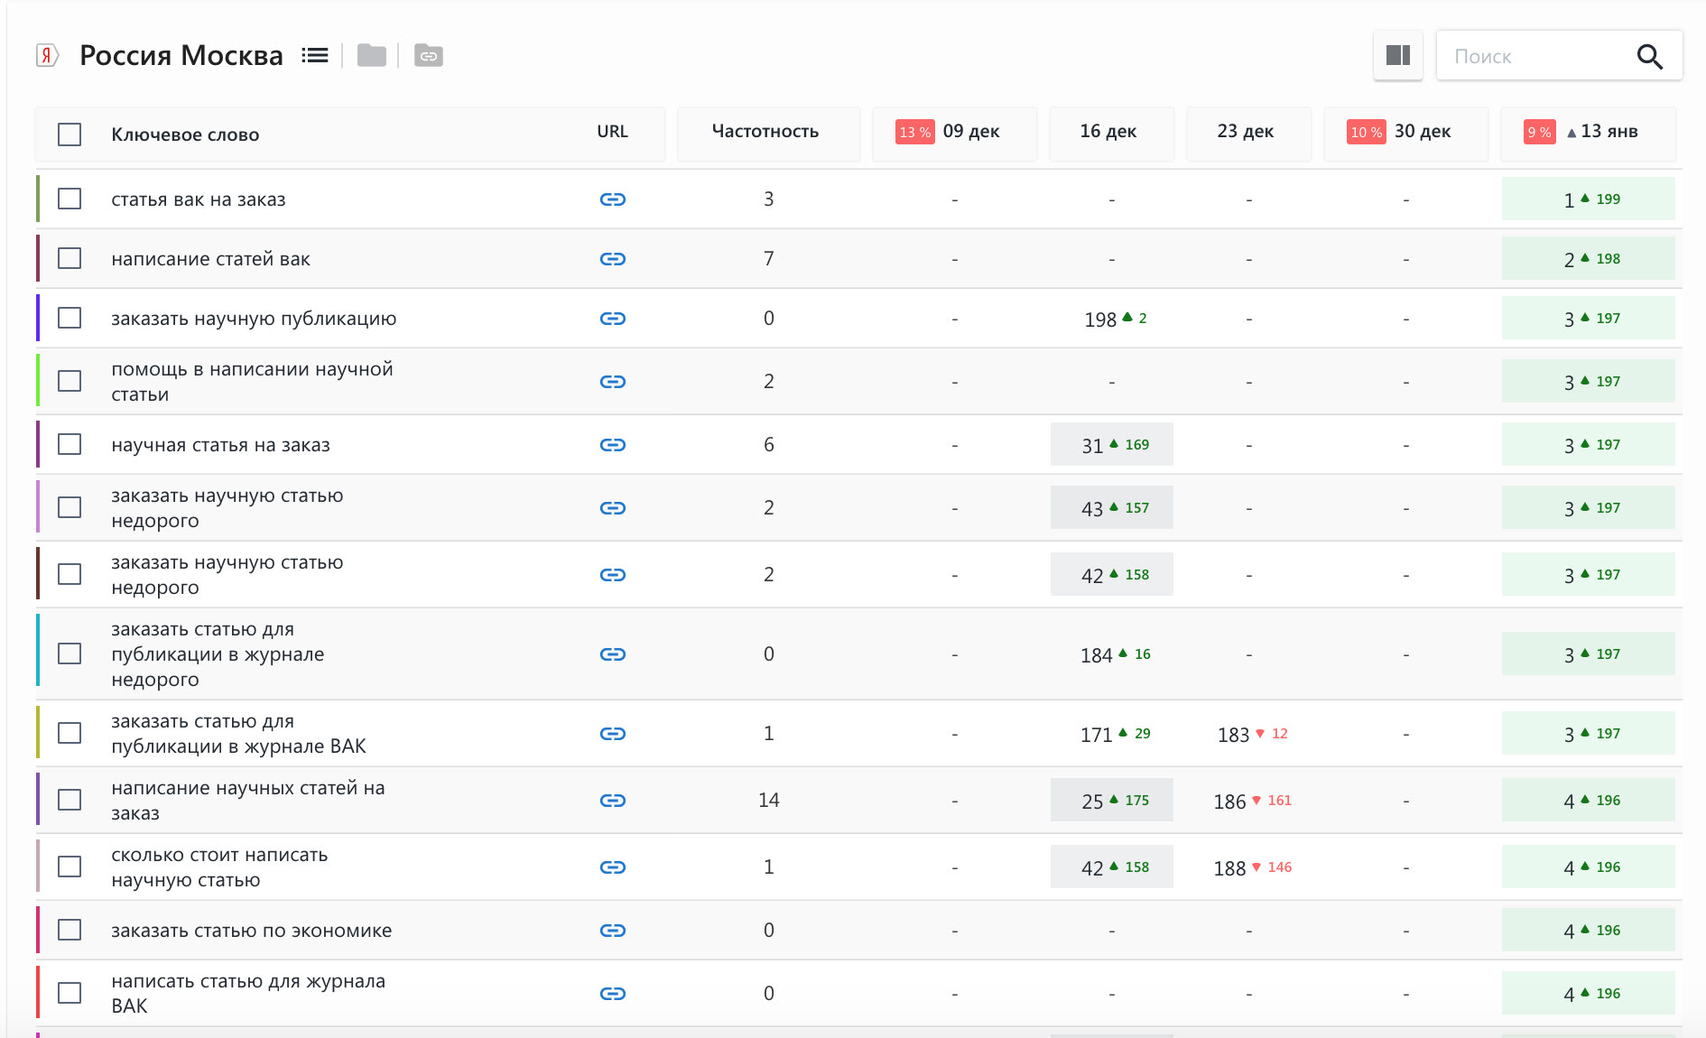This screenshot has width=1706, height=1038.
Task: Switch to list view icon
Action: pyautogui.click(x=315, y=56)
